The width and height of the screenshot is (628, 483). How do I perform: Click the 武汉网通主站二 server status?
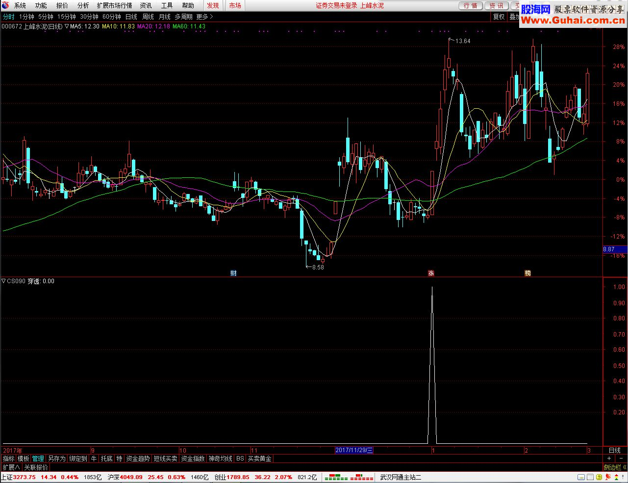401,477
